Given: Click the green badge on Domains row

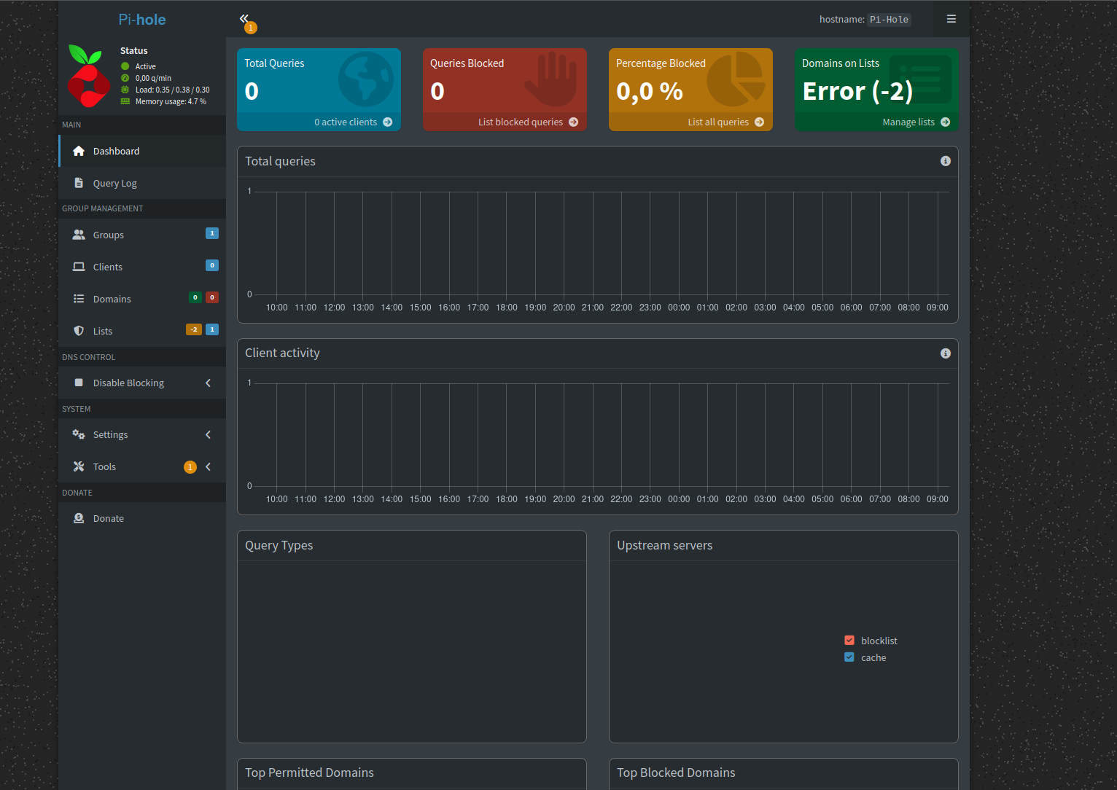Looking at the screenshot, I should [195, 297].
